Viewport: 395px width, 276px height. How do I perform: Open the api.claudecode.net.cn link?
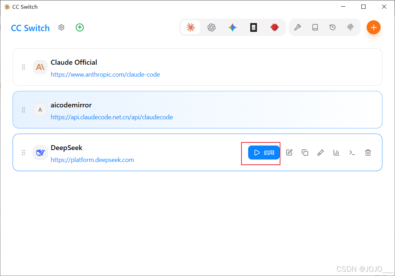coord(112,117)
